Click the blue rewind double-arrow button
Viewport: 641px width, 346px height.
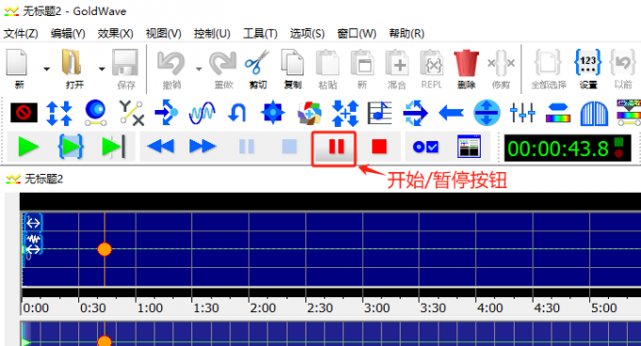(x=160, y=146)
